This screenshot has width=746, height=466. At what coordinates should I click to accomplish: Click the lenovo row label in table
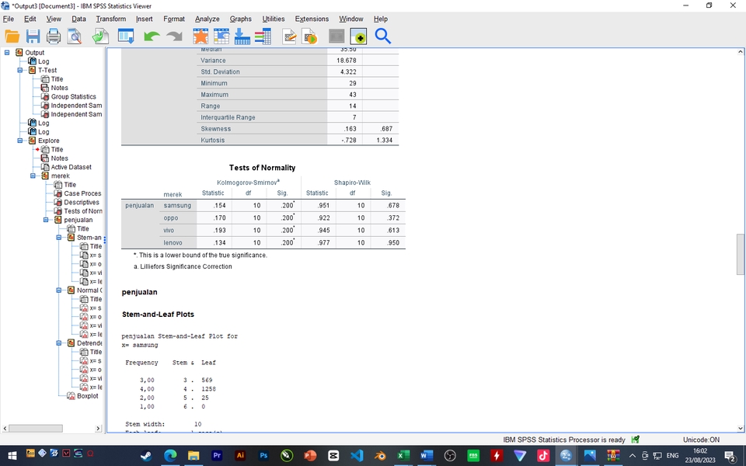coord(173,242)
